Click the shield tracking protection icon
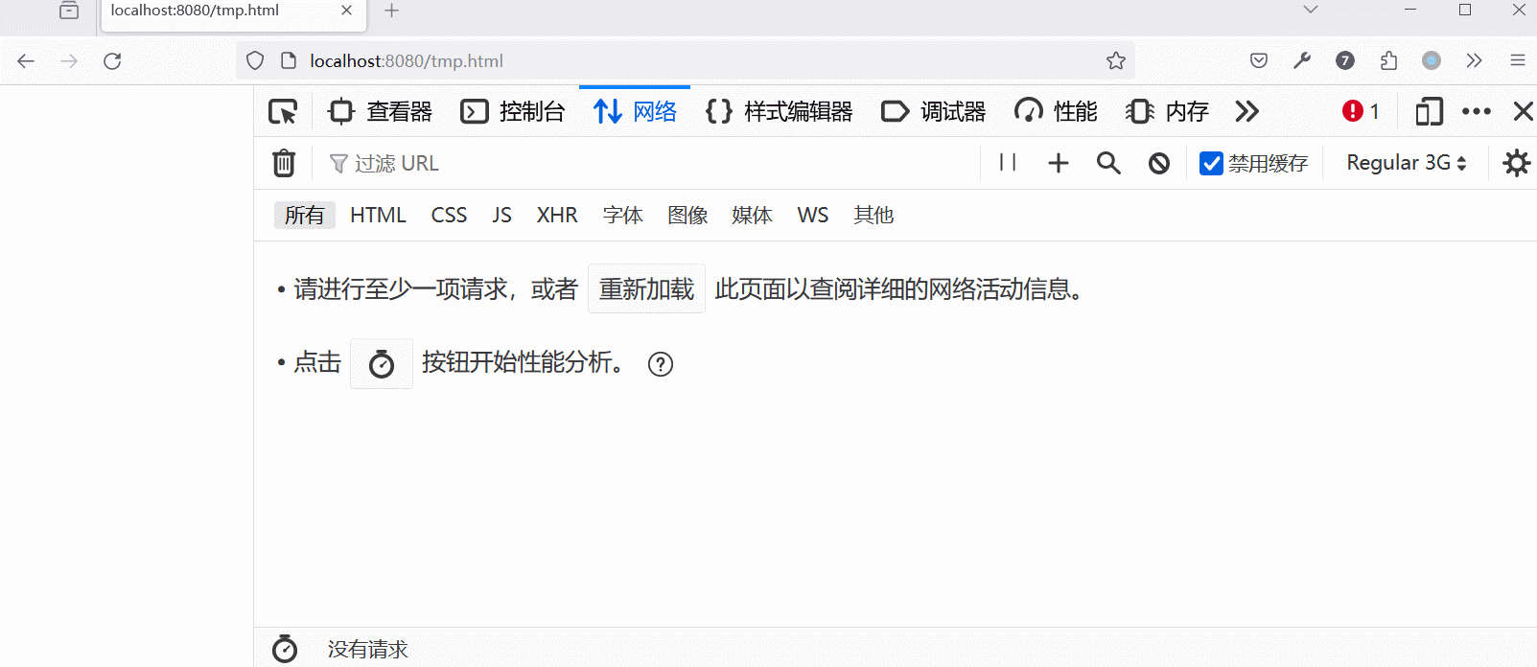This screenshot has width=1537, height=667. [x=255, y=61]
